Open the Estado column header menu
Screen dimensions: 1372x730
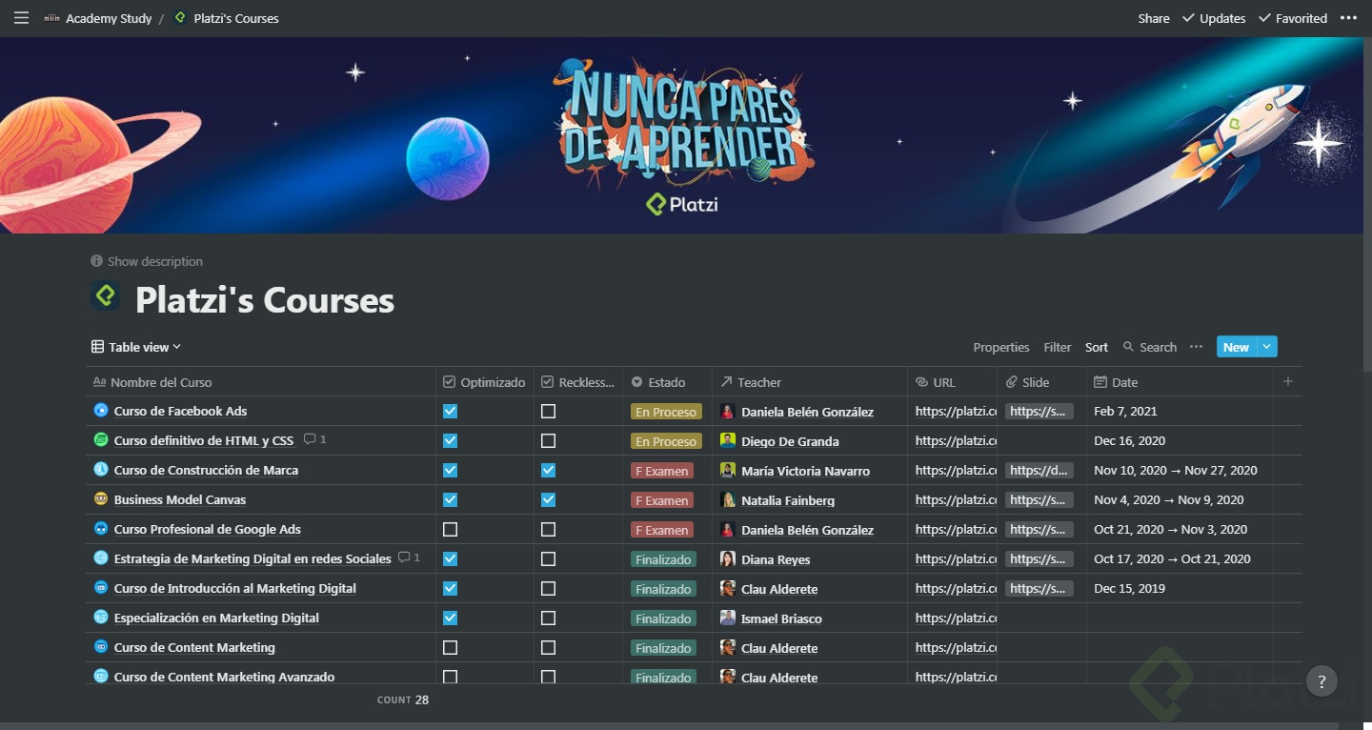666,382
